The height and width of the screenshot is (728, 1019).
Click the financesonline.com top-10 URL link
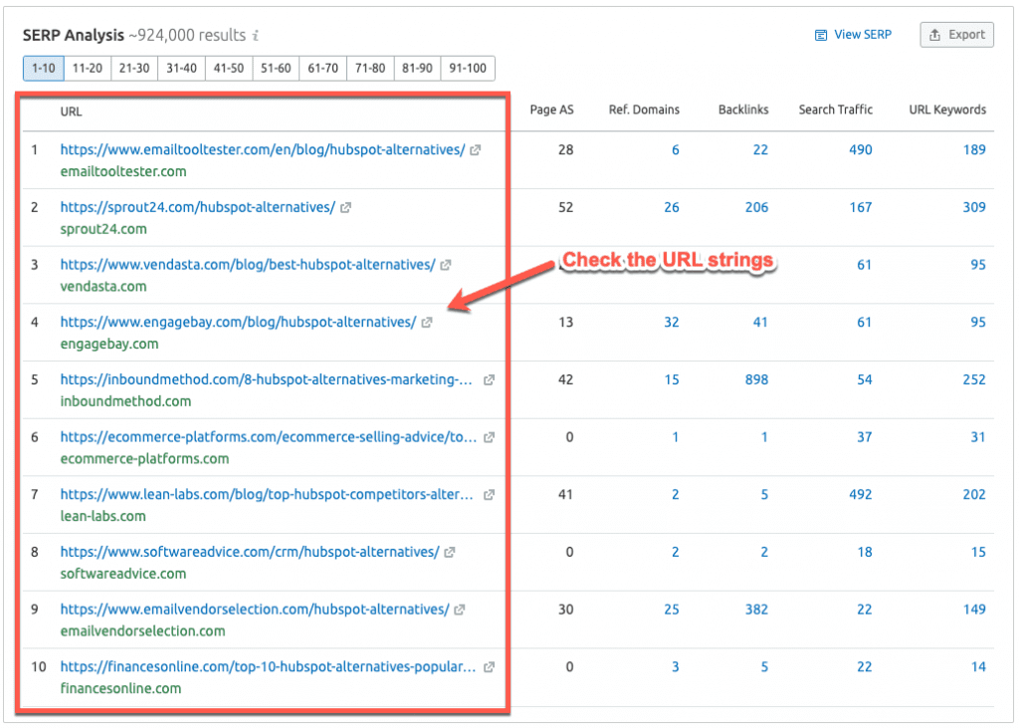[x=267, y=666]
